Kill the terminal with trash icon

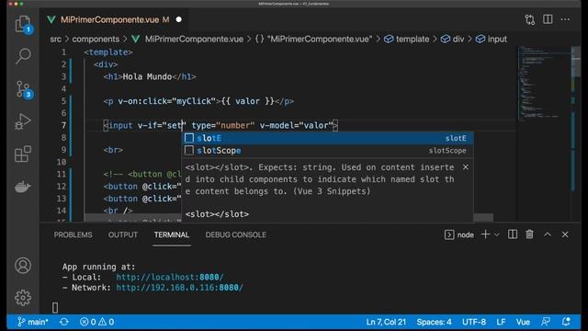(529, 234)
